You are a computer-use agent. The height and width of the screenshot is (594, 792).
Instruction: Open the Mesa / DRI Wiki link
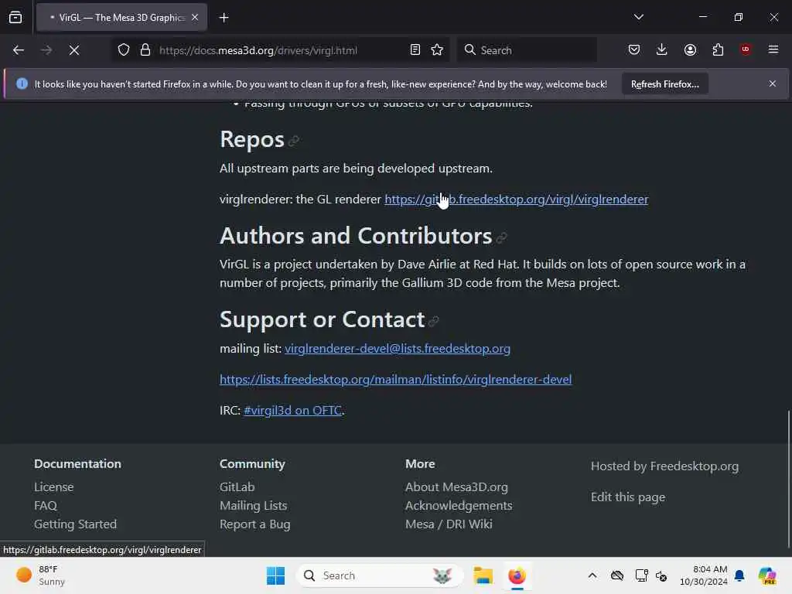coord(449,524)
